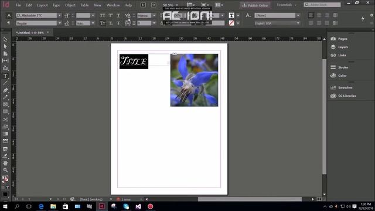
Task: Select the Gap tool
Action: coord(5,61)
